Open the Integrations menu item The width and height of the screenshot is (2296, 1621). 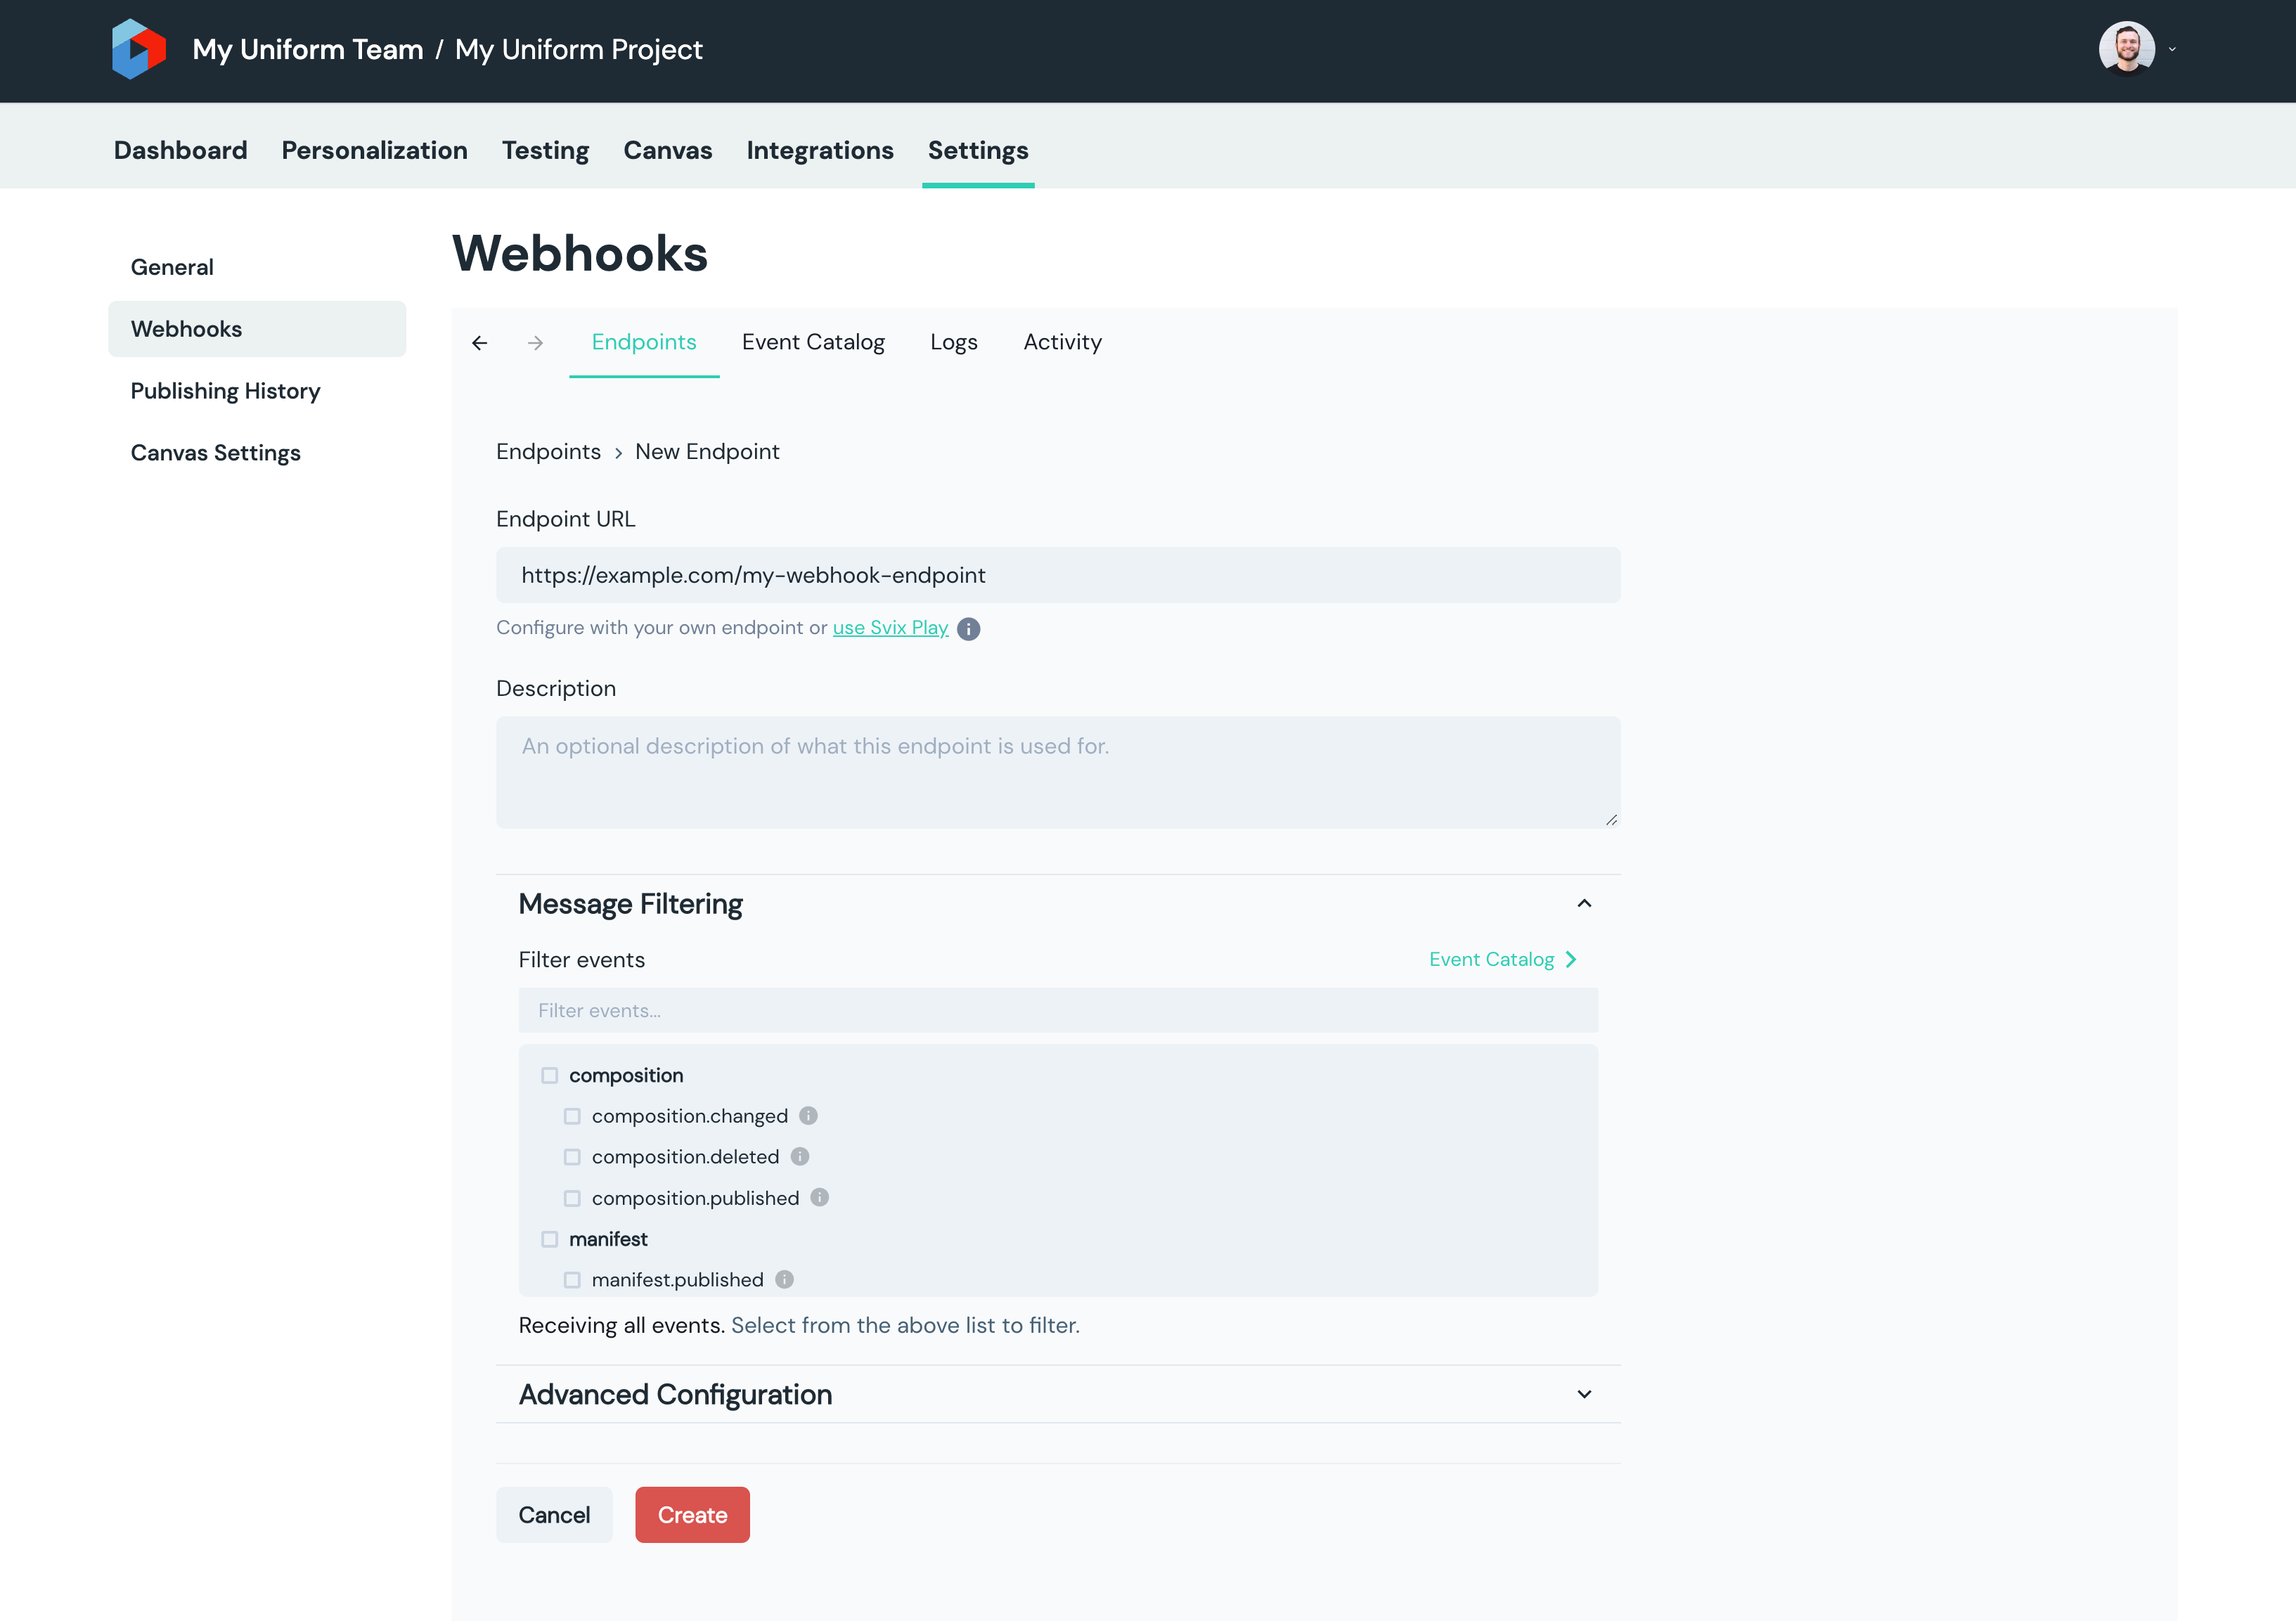(x=820, y=150)
